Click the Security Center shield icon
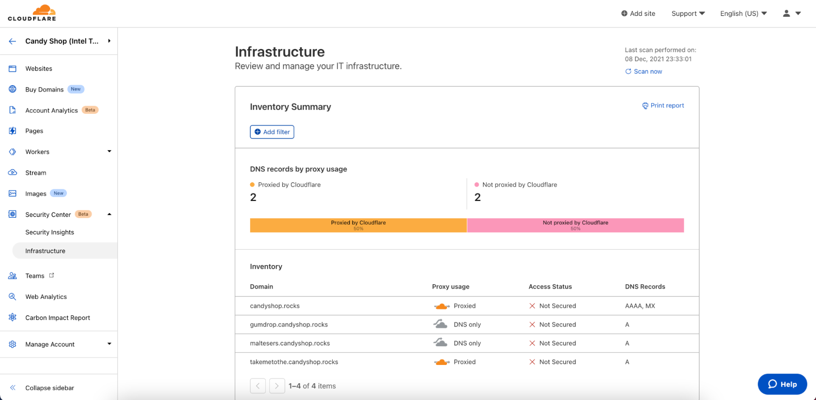The height and width of the screenshot is (400, 816). 13,214
